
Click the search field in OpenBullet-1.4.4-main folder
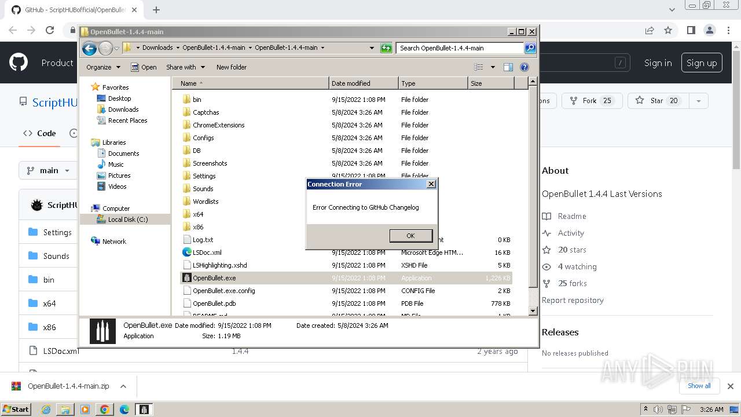(460, 48)
